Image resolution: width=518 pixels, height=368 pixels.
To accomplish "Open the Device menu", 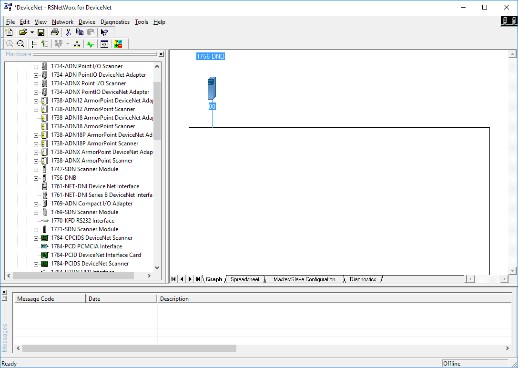I will click(87, 22).
